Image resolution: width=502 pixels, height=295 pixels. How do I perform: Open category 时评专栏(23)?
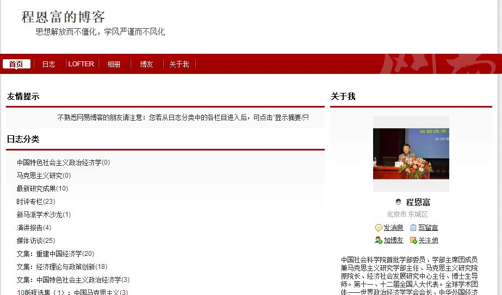tap(36, 202)
